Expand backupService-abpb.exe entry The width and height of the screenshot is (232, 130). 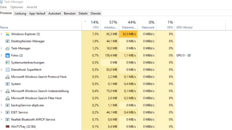(1, 105)
